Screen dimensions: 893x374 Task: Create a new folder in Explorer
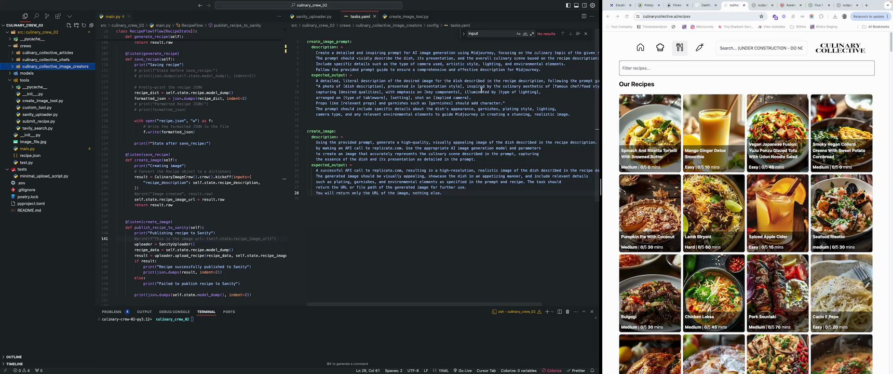(76, 25)
